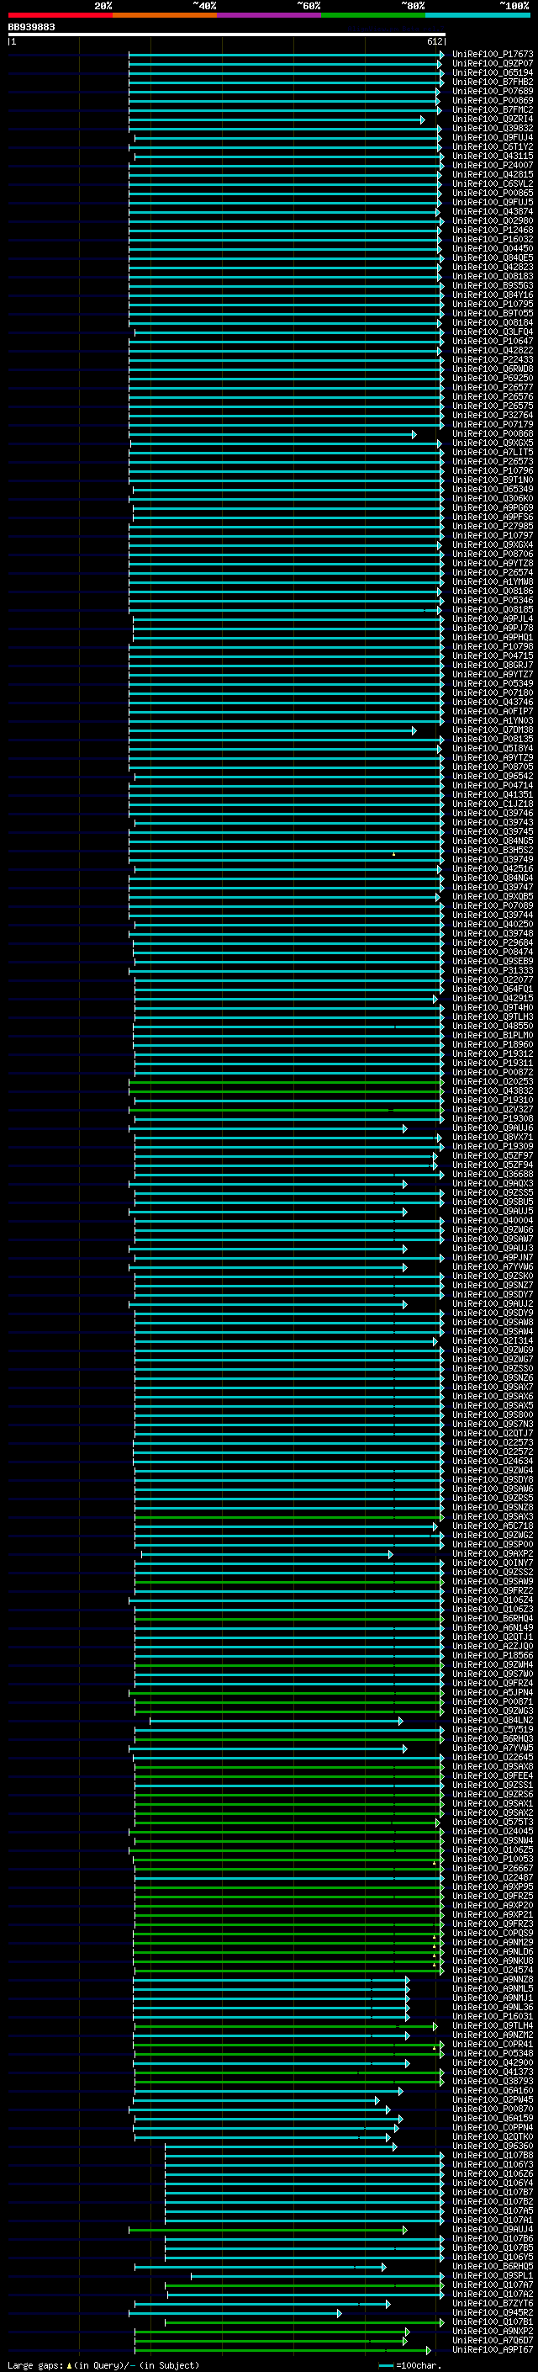Select hit UniRef100_Q8VX71
The height and width of the screenshot is (2372, 538).
tap(492, 1138)
